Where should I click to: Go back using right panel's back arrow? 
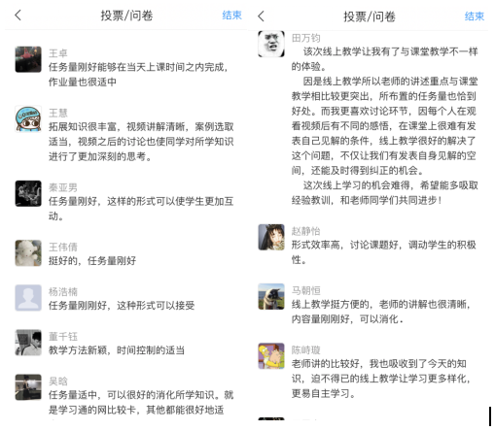[261, 16]
